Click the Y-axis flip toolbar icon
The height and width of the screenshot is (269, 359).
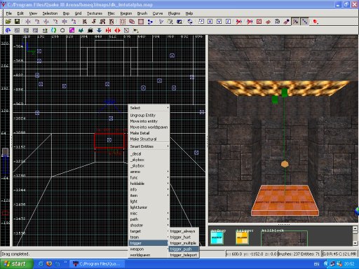(x=46, y=22)
